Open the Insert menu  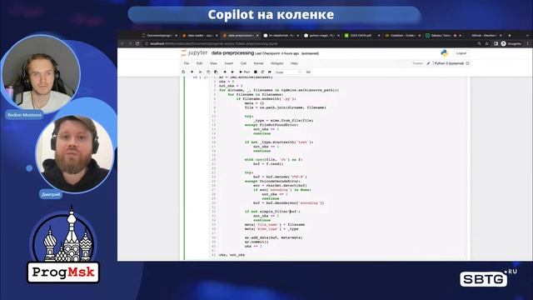[x=229, y=63]
